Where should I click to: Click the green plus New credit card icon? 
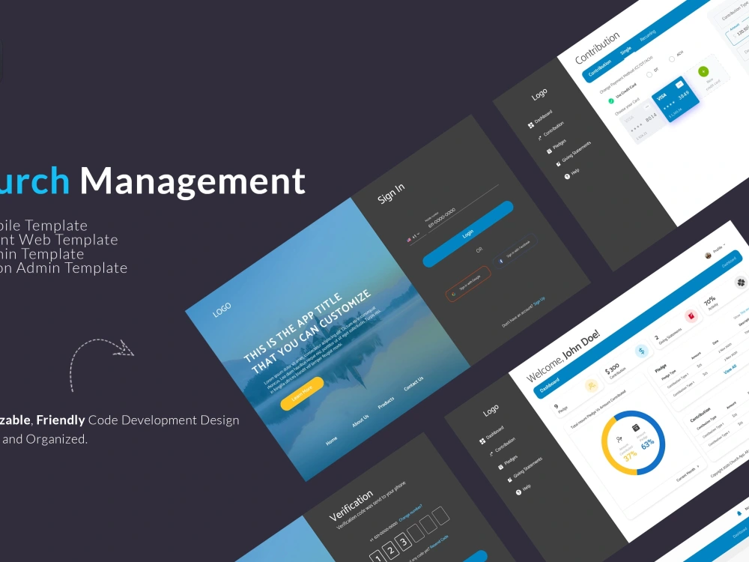(703, 72)
